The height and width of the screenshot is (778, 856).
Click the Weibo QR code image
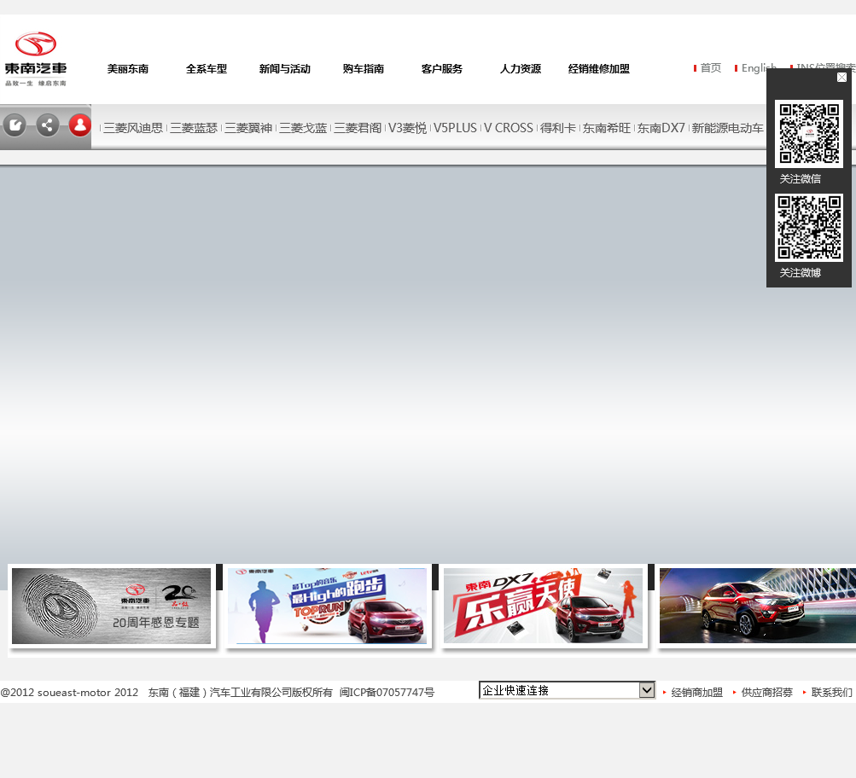pyautogui.click(x=808, y=228)
